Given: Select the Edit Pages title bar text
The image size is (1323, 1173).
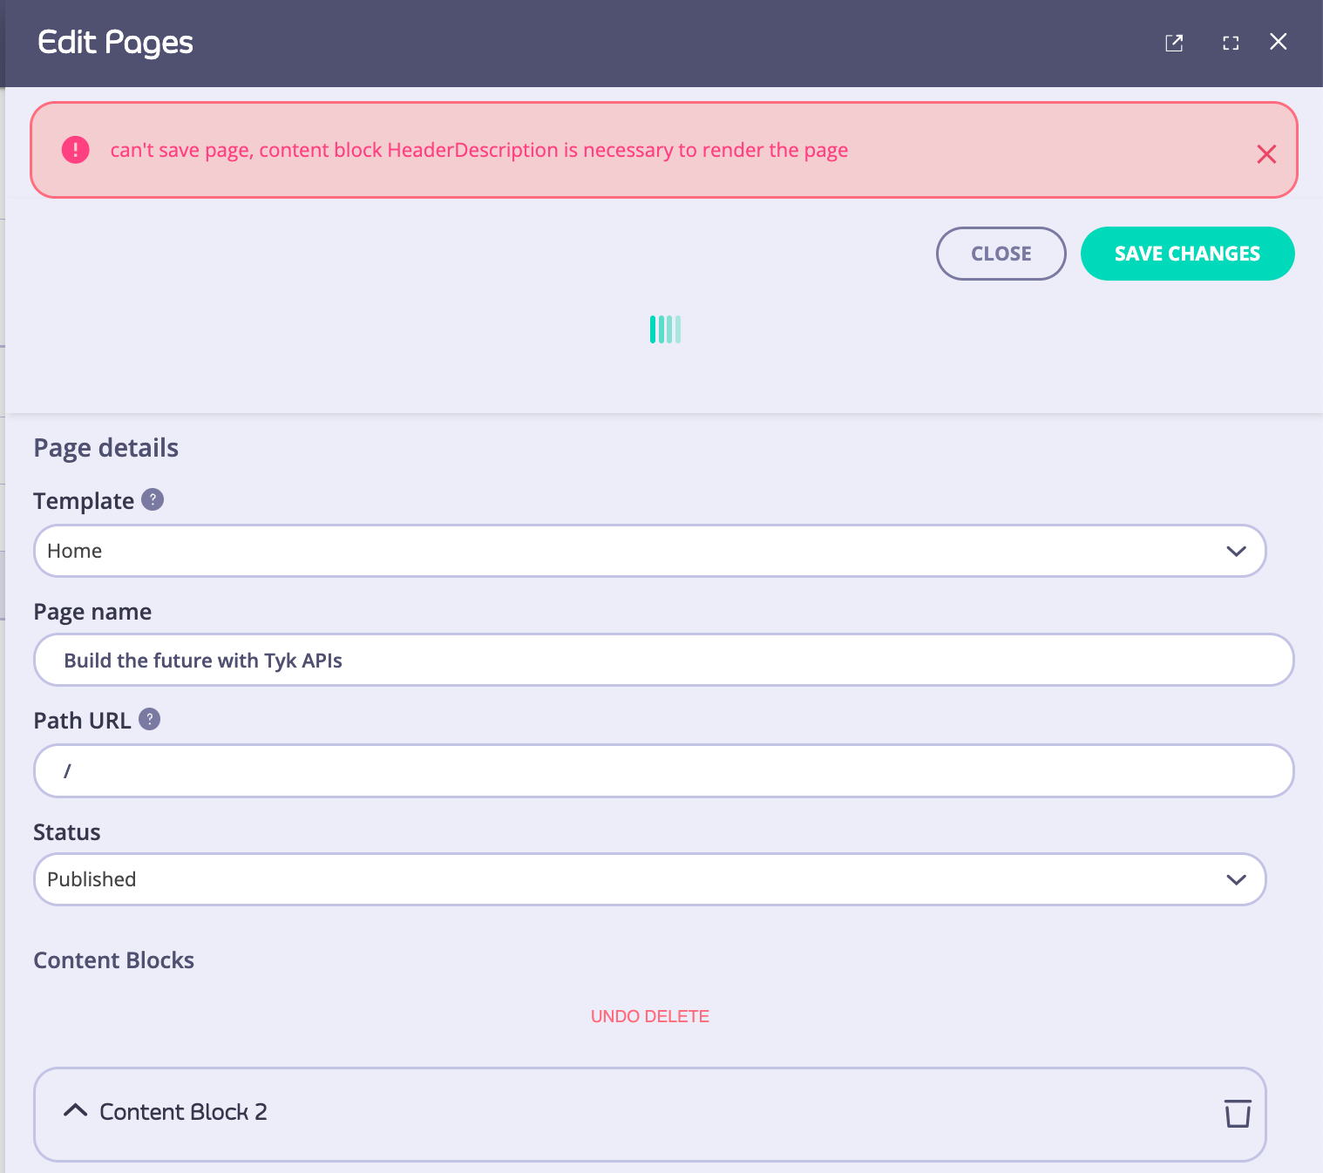Looking at the screenshot, I should pos(114,42).
